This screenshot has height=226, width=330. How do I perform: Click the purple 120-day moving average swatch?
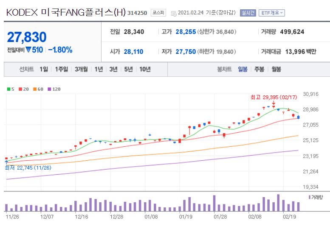pyautogui.click(x=49, y=89)
